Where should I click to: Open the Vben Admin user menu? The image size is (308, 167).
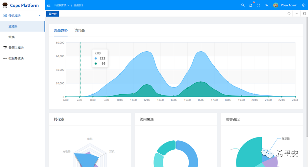[285, 5]
